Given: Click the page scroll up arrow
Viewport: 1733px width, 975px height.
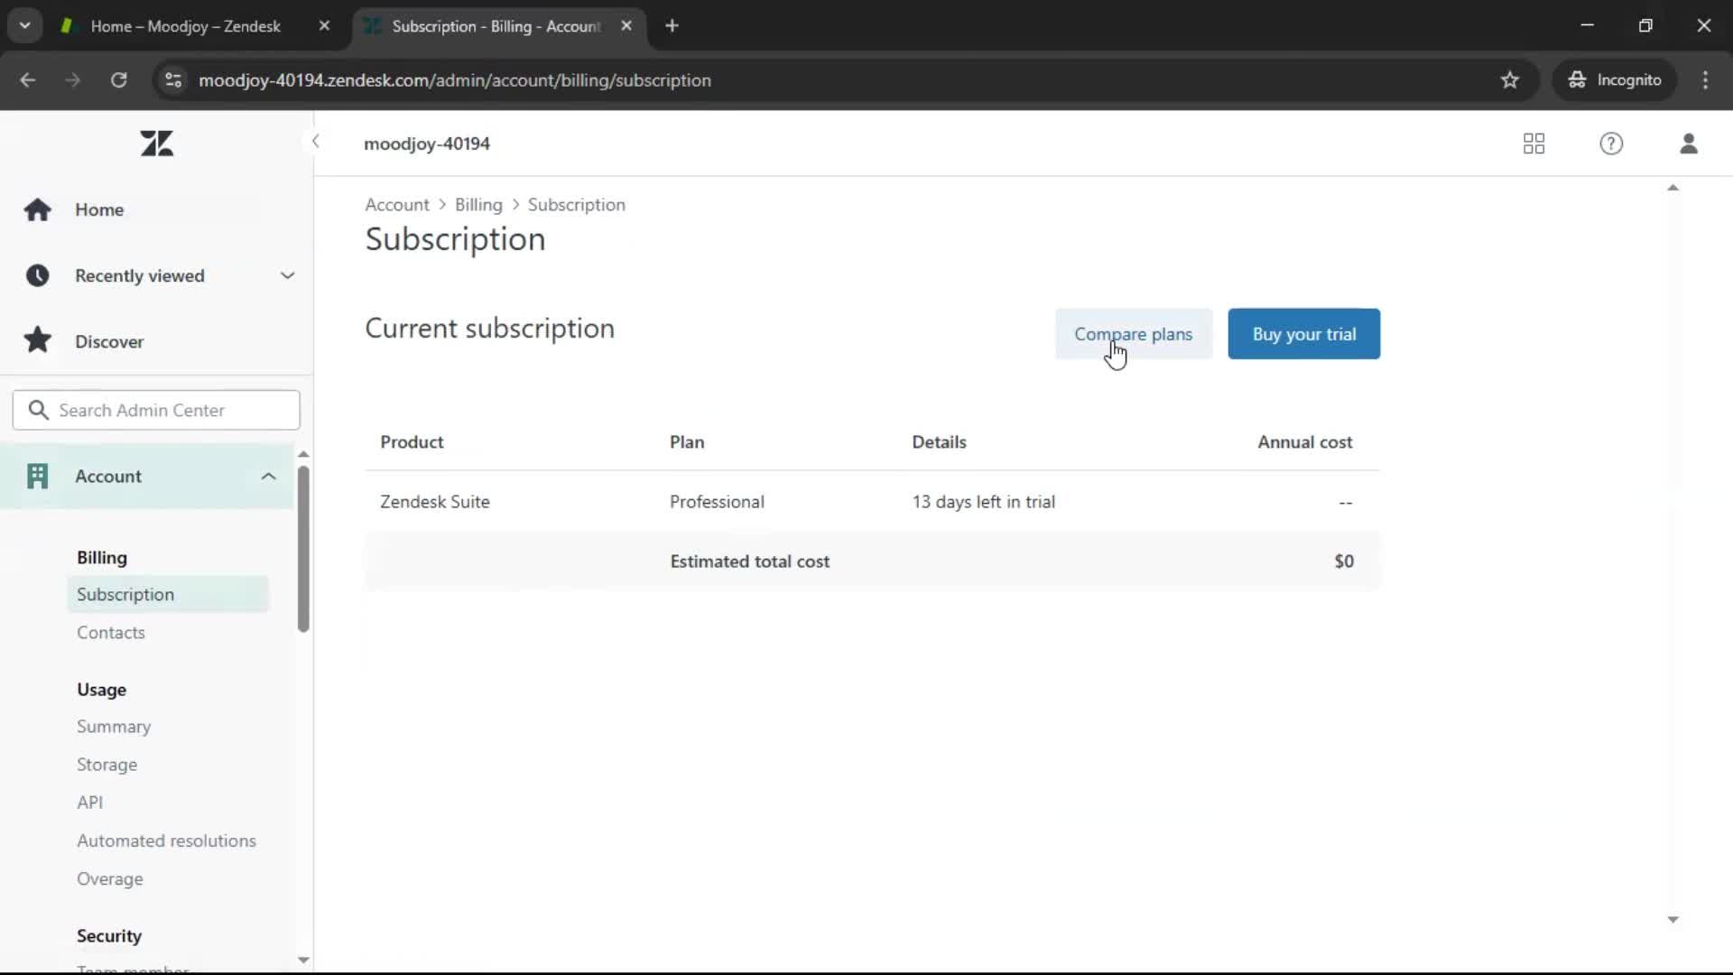Looking at the screenshot, I should tap(1673, 188).
